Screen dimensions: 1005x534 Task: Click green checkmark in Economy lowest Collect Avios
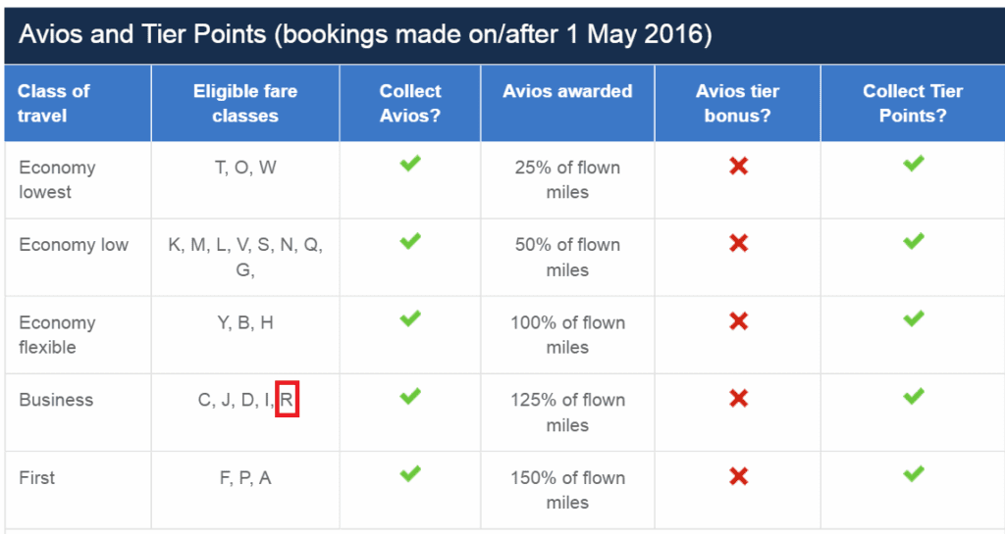click(x=410, y=163)
